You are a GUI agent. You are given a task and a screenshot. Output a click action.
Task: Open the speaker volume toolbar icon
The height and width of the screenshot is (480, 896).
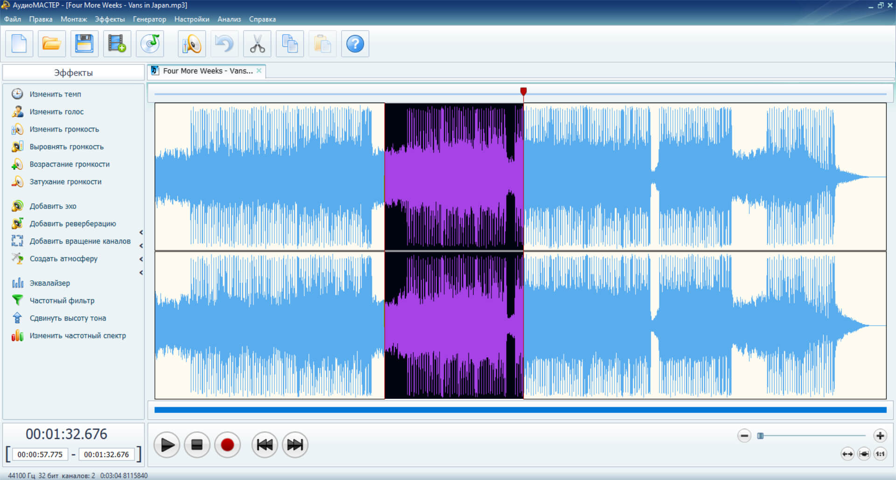point(192,44)
